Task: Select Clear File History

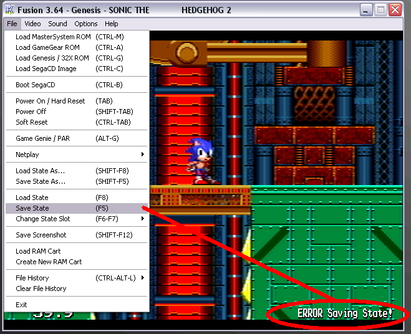Action: click(77, 289)
